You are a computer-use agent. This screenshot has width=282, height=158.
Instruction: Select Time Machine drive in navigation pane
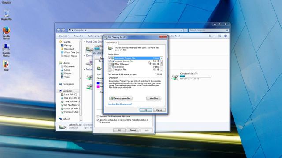(x=71, y=101)
